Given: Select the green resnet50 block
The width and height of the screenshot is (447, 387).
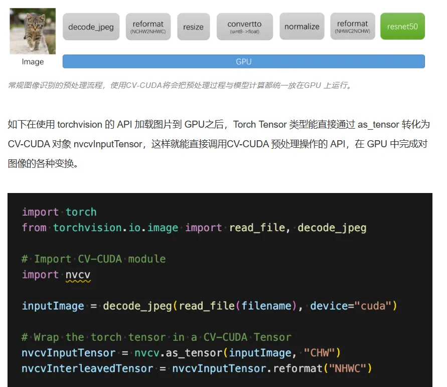Looking at the screenshot, I should pyautogui.click(x=402, y=26).
